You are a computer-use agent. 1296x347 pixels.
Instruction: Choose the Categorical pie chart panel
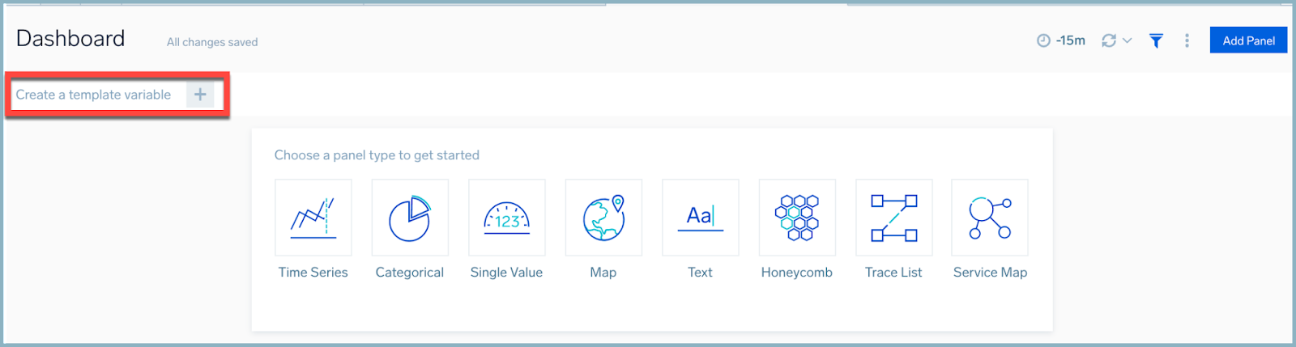[x=410, y=218]
